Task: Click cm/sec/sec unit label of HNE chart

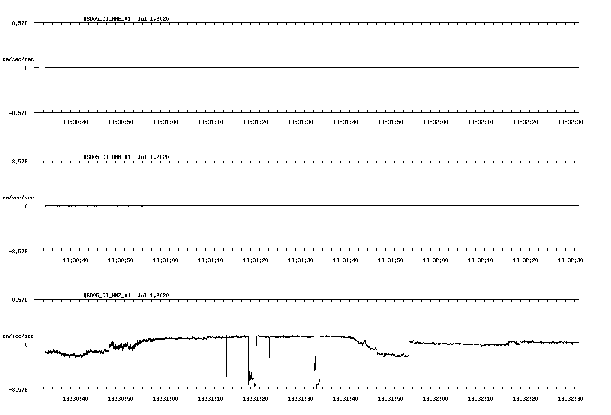Action: tap(18, 59)
